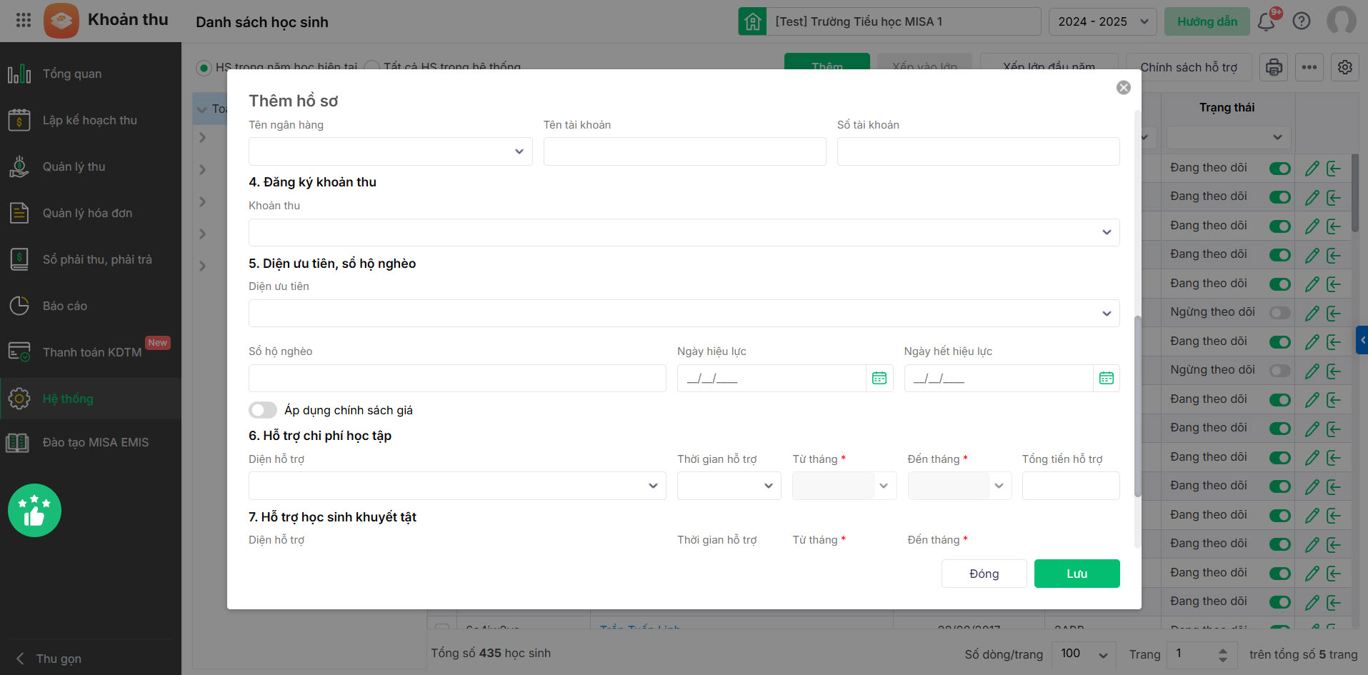Select HS trong năm học hiện tại radio
The height and width of the screenshot is (675, 1368).
tap(204, 68)
